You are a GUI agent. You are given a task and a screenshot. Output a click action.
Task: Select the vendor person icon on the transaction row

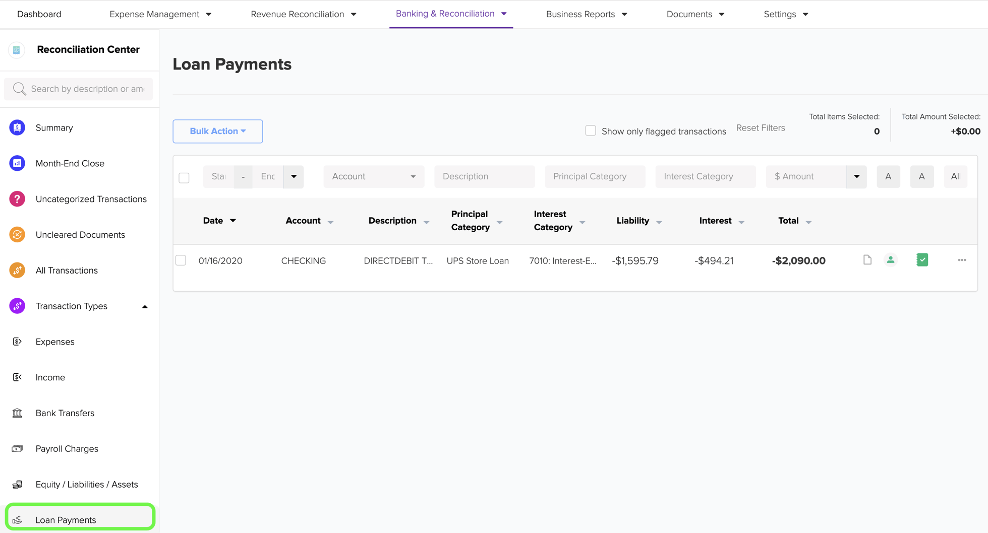891,260
